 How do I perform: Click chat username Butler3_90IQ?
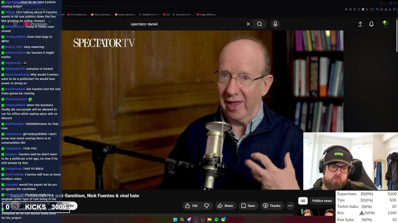[14, 47]
